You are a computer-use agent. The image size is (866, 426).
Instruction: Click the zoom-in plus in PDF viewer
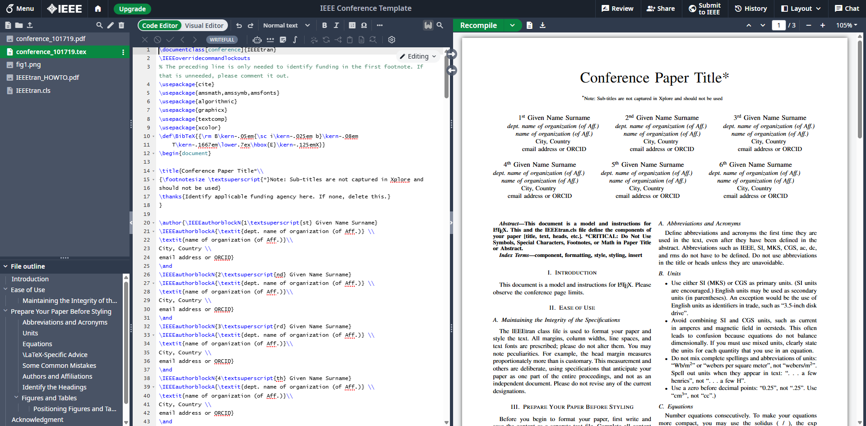pyautogui.click(x=823, y=26)
